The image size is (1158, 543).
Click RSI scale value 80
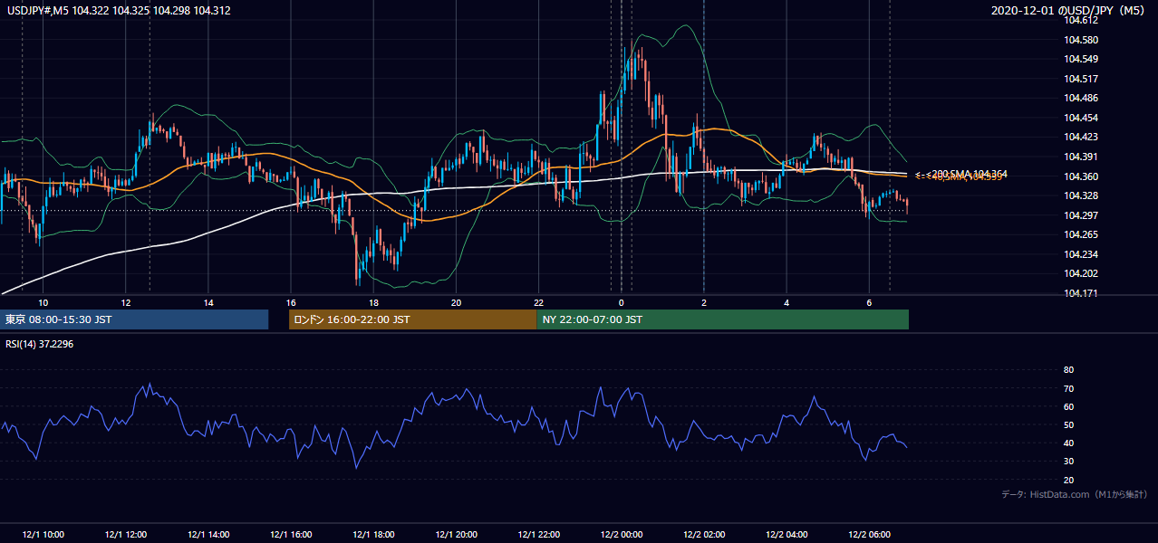click(x=1068, y=370)
